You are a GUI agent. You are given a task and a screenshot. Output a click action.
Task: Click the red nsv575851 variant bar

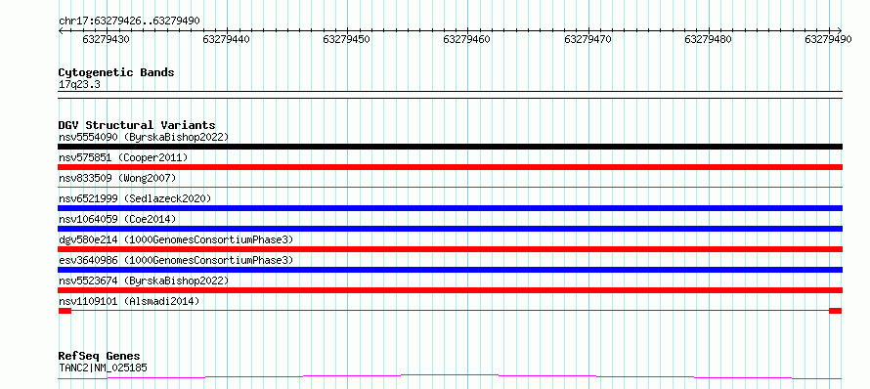pos(450,167)
